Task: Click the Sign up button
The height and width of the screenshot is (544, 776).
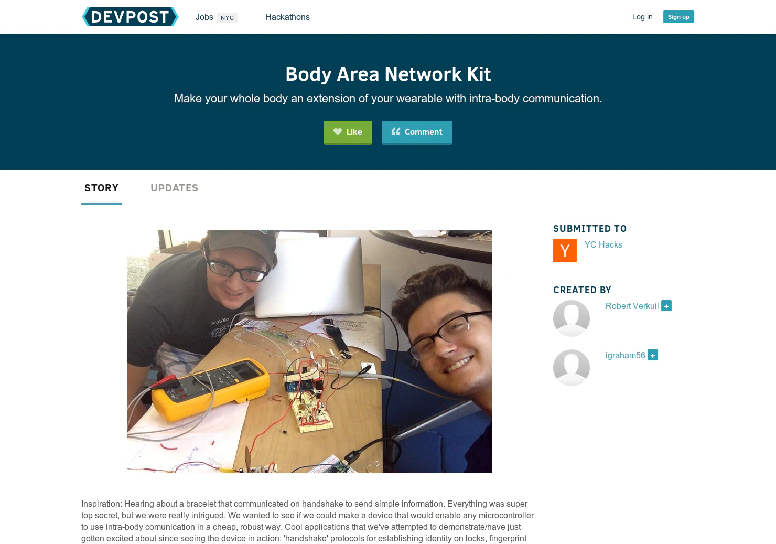Action: pos(678,17)
